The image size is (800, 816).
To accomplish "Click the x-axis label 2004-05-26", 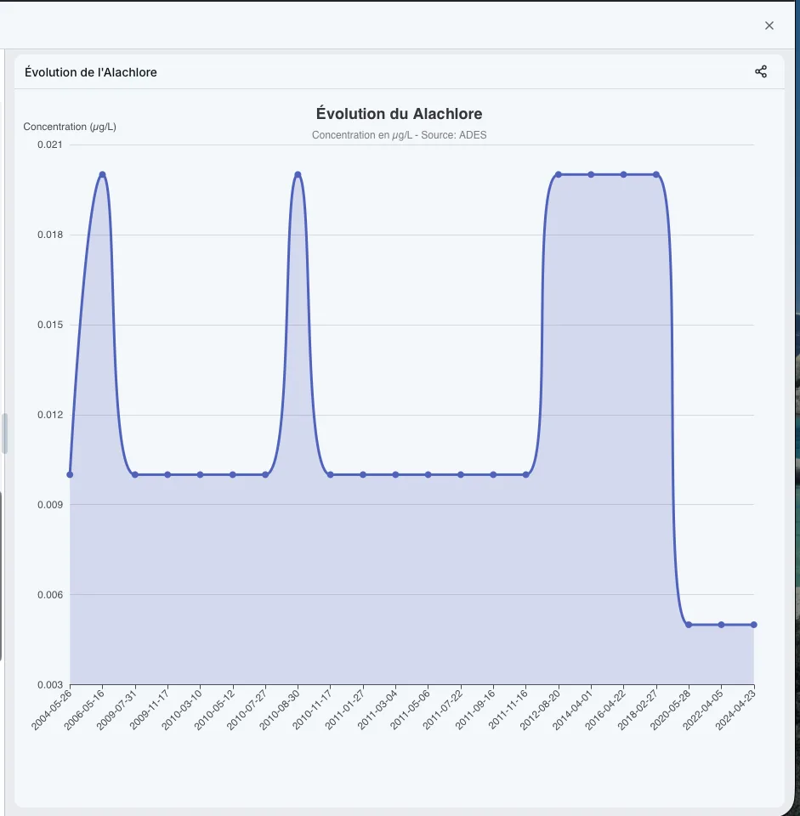I will coord(51,711).
